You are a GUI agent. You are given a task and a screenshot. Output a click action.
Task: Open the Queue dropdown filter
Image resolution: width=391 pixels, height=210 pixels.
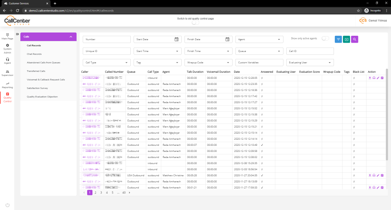click(259, 51)
